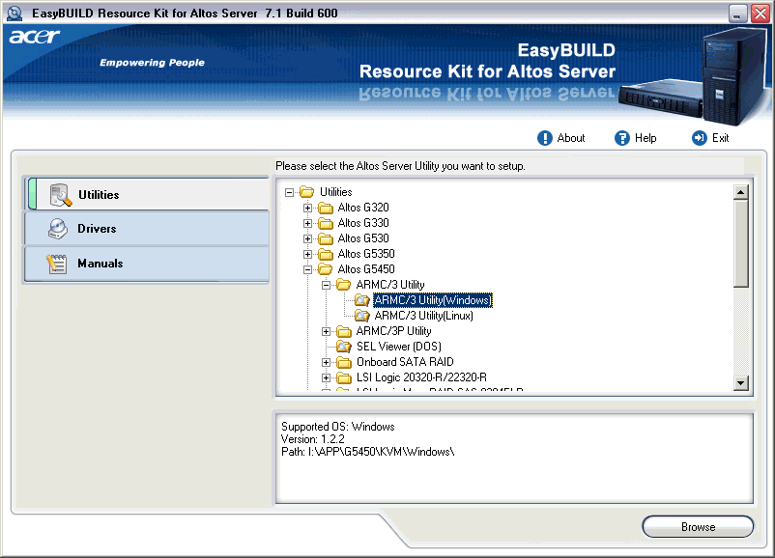Expand the ARMC/3P Utility tree node
This screenshot has height=558, width=775.
pos(327,331)
